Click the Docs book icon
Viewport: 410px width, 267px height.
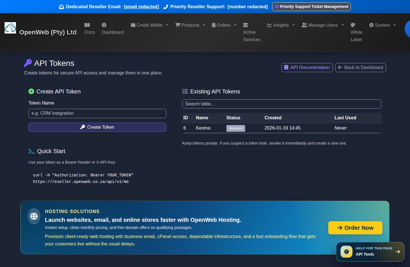point(87,25)
